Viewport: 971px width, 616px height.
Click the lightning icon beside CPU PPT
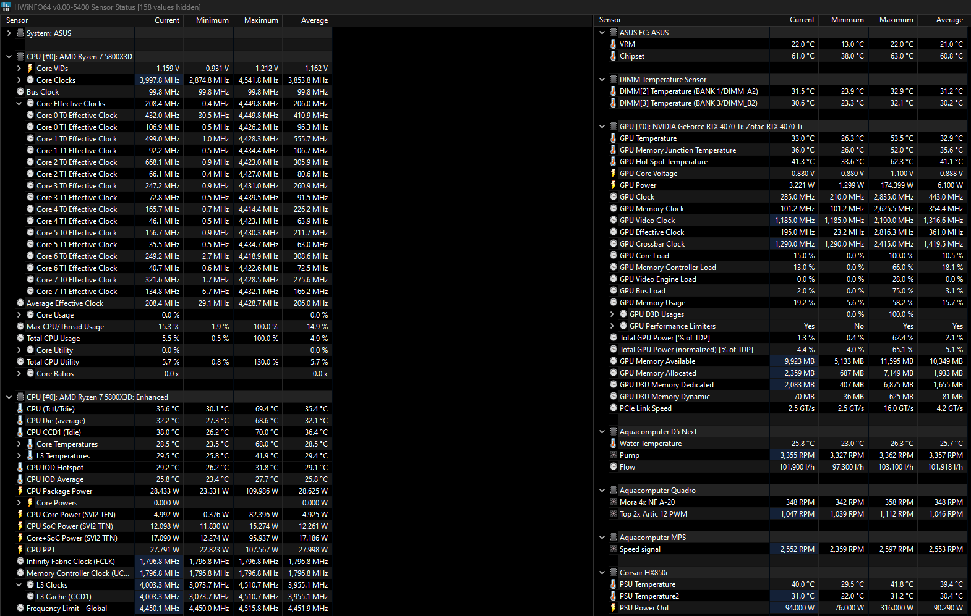[20, 549]
